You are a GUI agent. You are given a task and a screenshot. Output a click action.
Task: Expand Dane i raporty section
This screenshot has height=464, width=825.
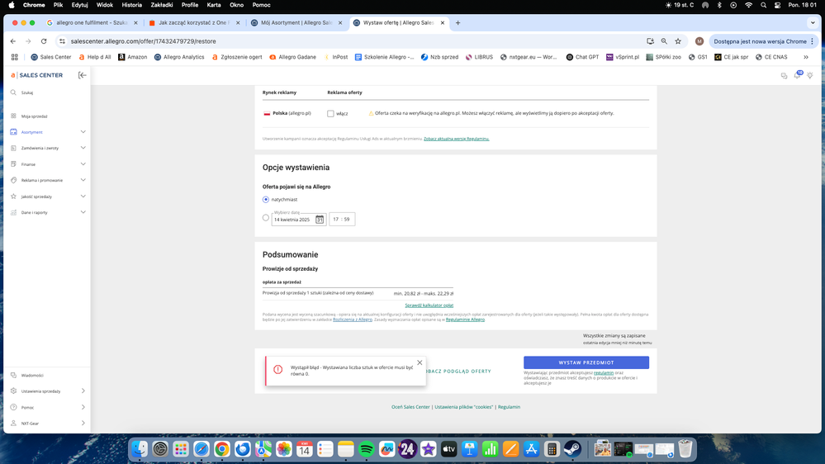point(83,212)
